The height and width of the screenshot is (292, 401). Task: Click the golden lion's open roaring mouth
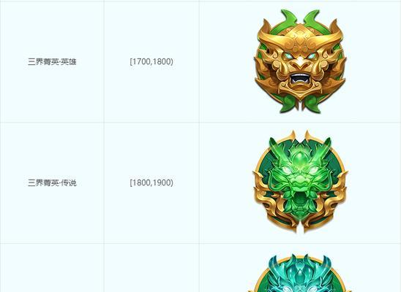300,79
